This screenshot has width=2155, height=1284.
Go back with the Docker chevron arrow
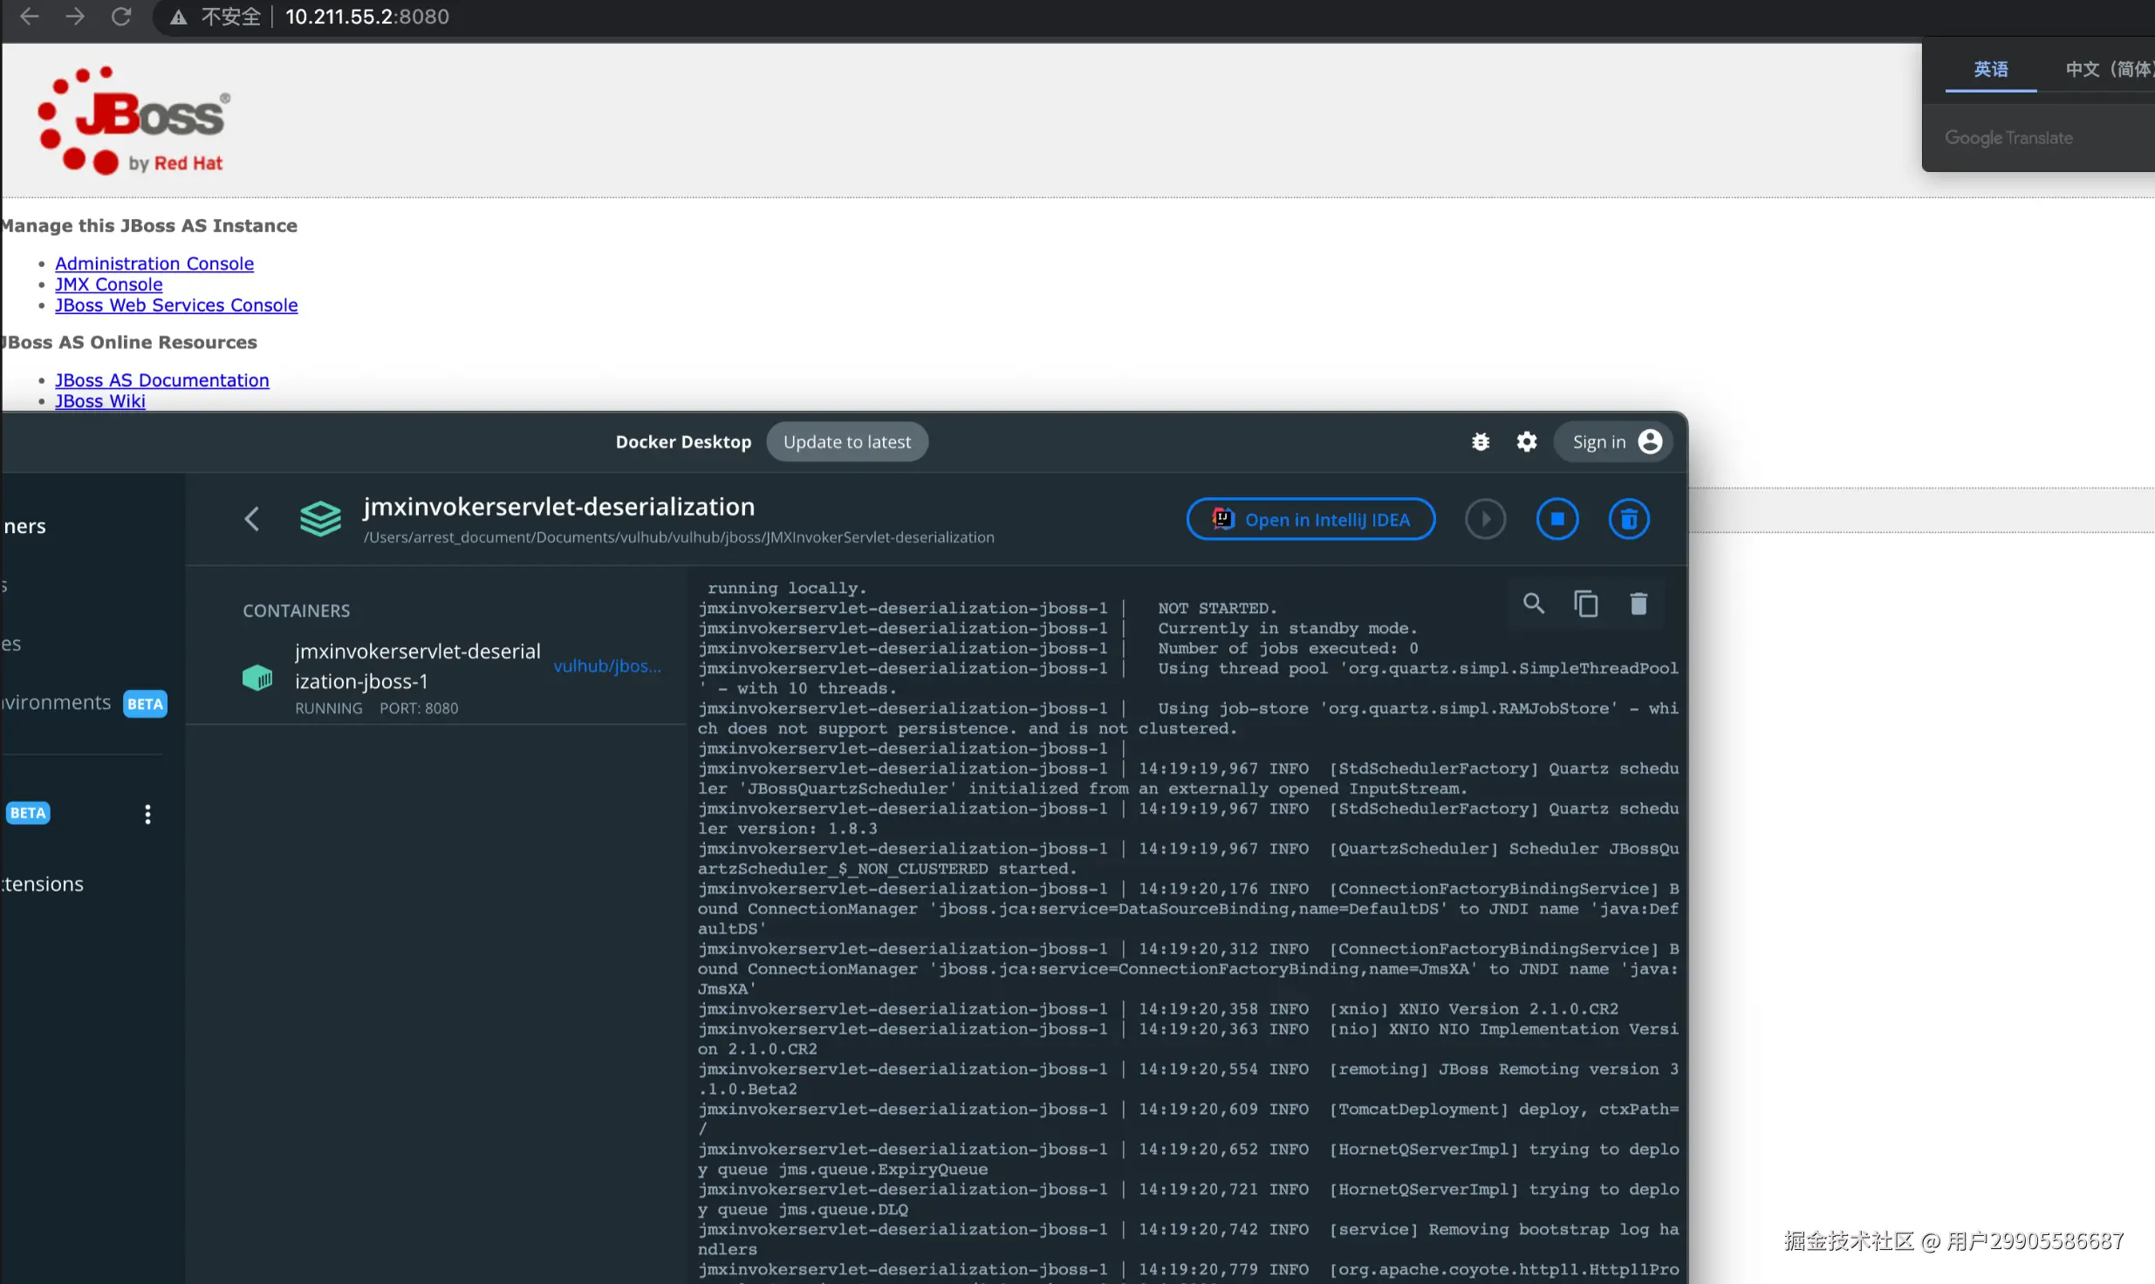(x=252, y=519)
